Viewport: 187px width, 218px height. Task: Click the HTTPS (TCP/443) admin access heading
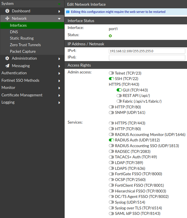coord(124,84)
